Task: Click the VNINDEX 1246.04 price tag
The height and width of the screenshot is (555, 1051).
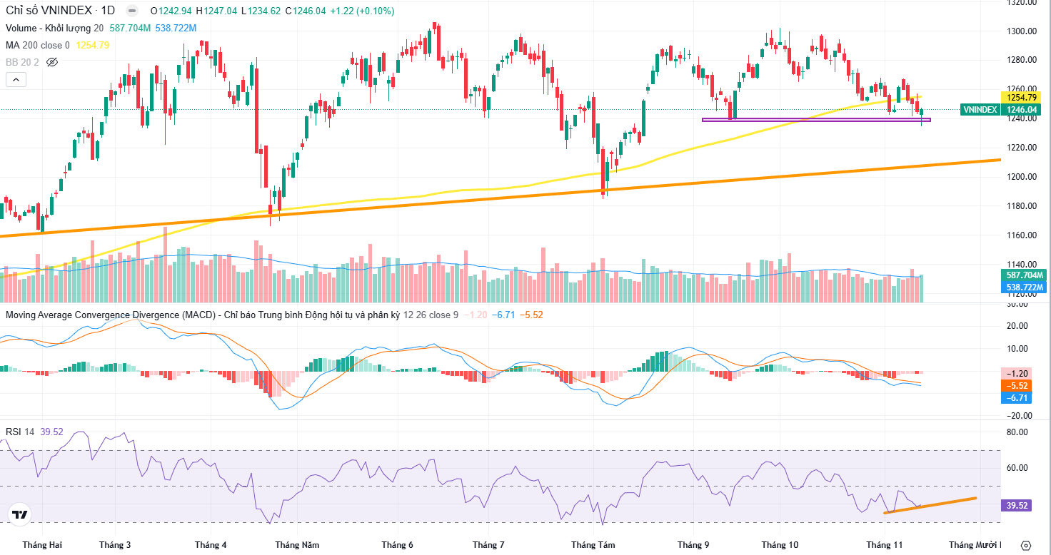Action: tap(1000, 110)
